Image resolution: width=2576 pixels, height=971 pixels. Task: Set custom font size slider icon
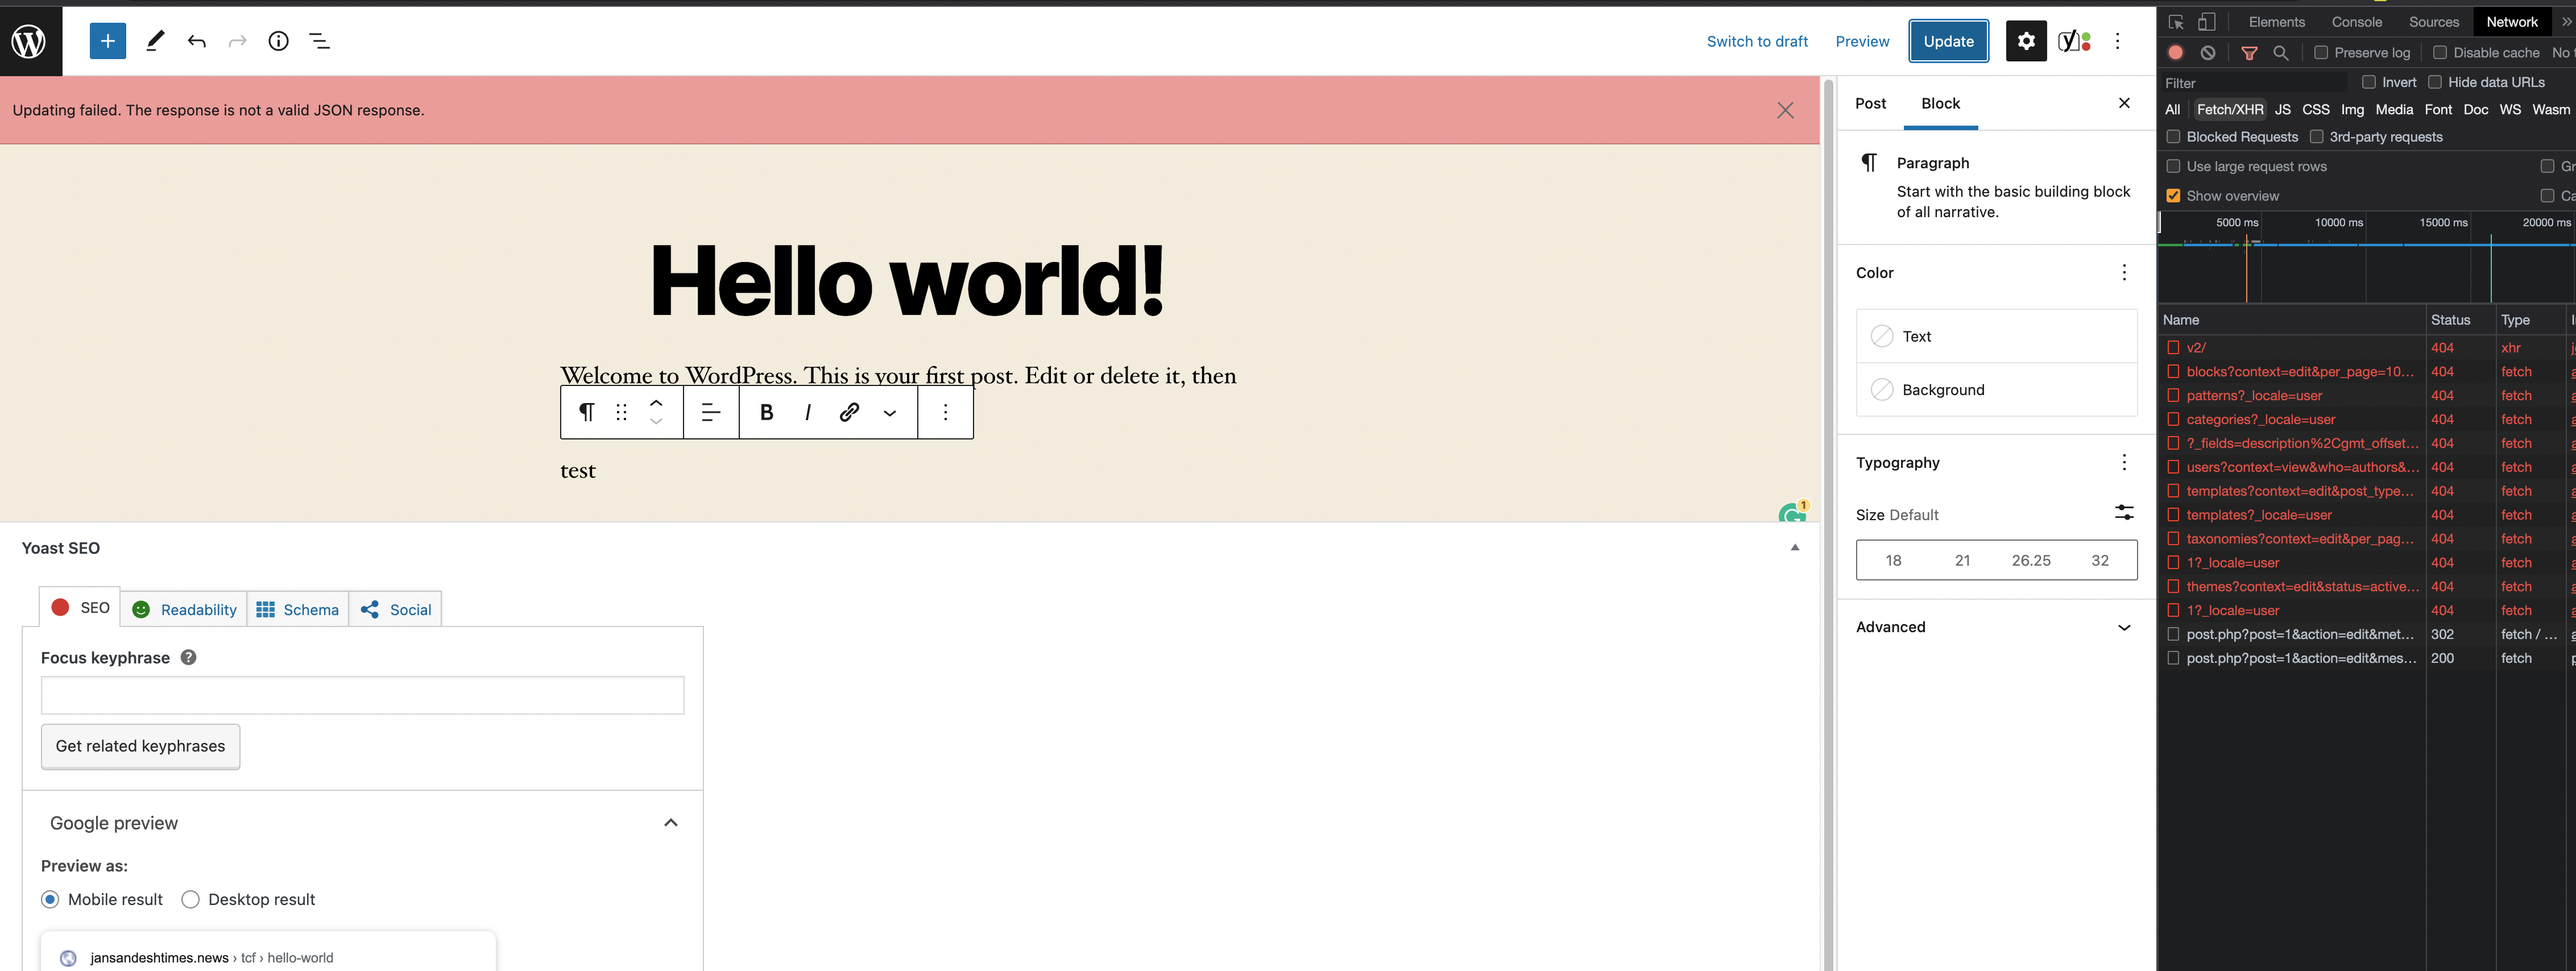tap(2124, 513)
